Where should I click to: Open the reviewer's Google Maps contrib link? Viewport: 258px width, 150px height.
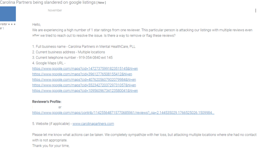click(x=123, y=112)
